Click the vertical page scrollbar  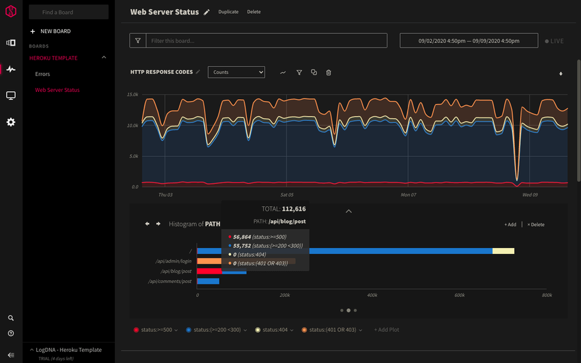pos(578,120)
